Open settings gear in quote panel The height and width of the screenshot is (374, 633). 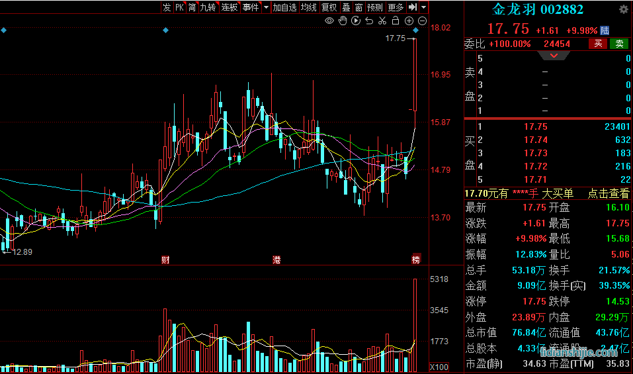623,9
